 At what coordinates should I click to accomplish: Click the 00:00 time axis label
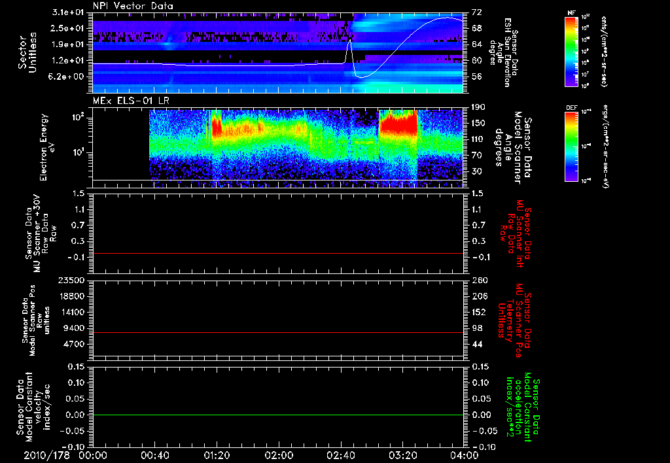pyautogui.click(x=93, y=455)
